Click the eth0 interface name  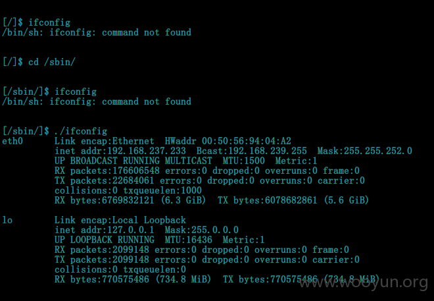tap(12, 141)
